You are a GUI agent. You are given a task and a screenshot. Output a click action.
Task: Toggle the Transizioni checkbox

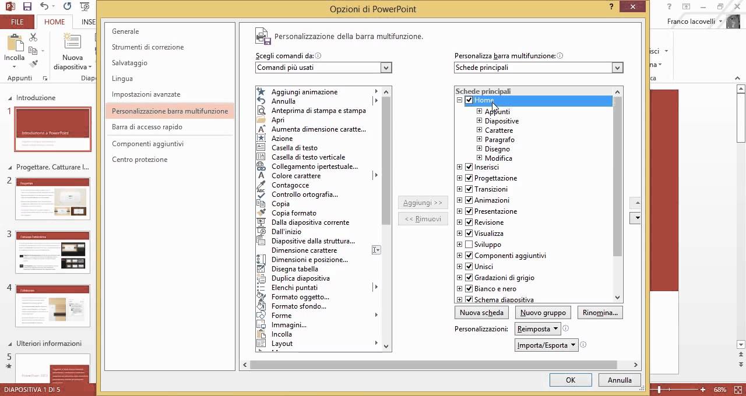pyautogui.click(x=469, y=189)
